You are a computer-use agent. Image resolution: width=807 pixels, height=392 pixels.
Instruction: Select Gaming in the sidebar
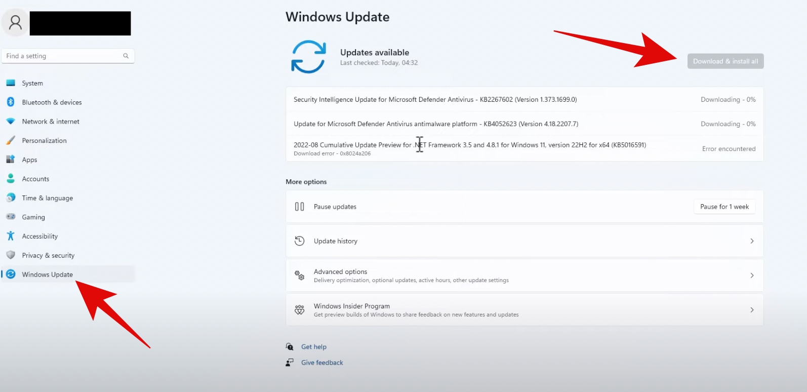pos(68,217)
